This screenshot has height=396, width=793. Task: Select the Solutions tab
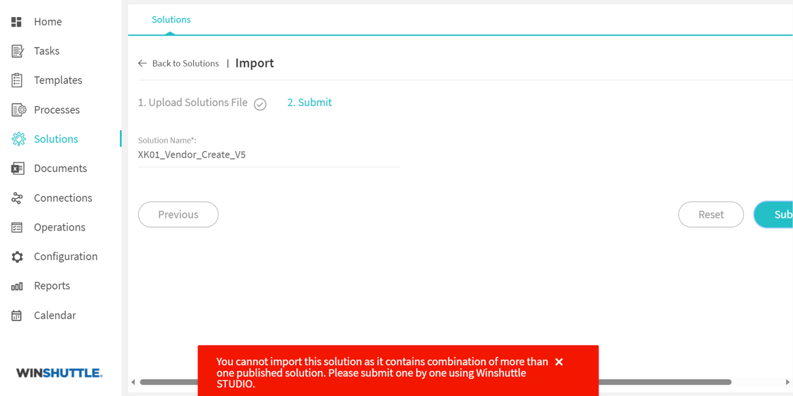[171, 20]
